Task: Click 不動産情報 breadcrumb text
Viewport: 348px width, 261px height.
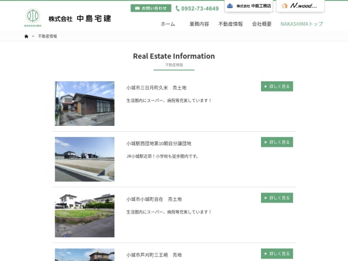Action: tap(48, 36)
